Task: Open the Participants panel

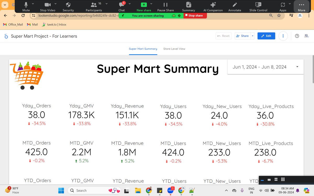Action: [x=94, y=6]
